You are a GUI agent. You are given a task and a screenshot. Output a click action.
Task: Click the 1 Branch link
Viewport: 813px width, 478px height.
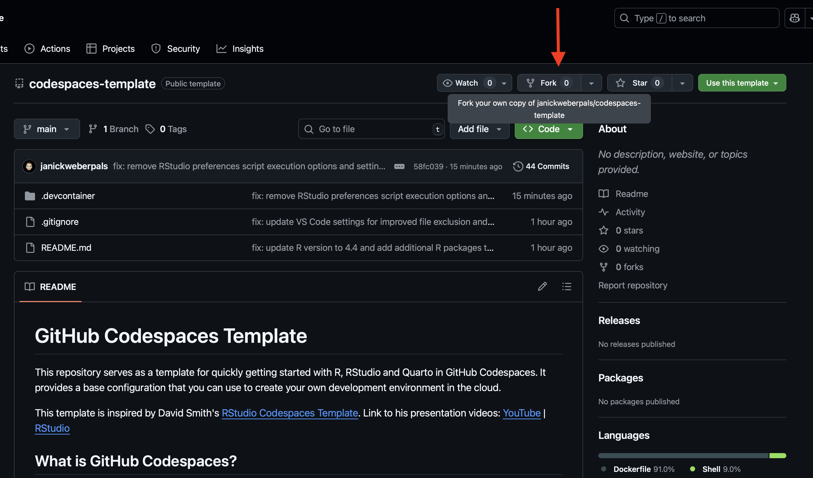click(113, 129)
